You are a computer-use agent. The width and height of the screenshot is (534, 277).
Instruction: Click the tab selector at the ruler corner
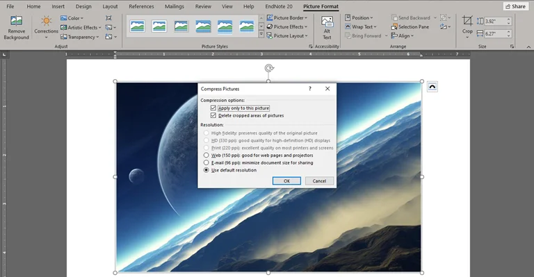(4, 54)
